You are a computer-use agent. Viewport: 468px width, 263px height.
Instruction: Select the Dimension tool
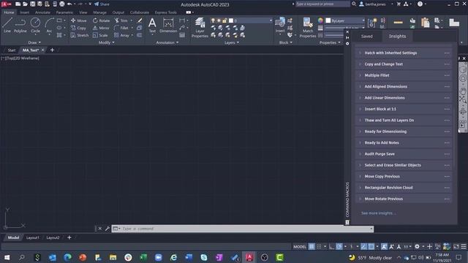(x=168, y=25)
